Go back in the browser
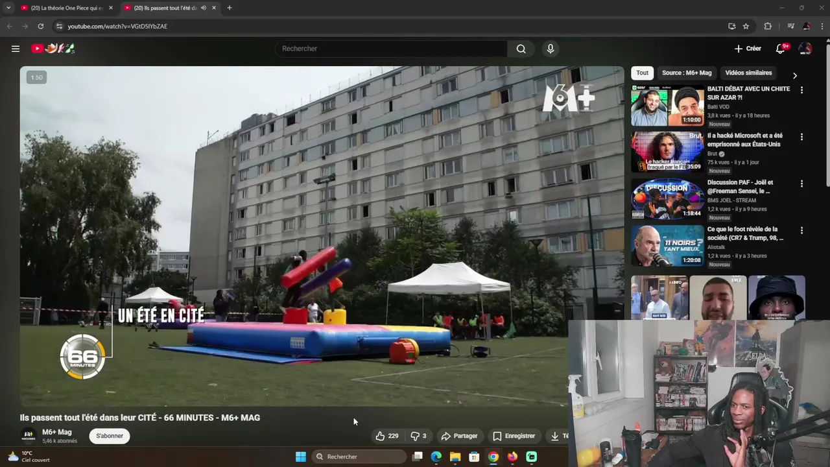This screenshot has height=467, width=830. [9, 26]
